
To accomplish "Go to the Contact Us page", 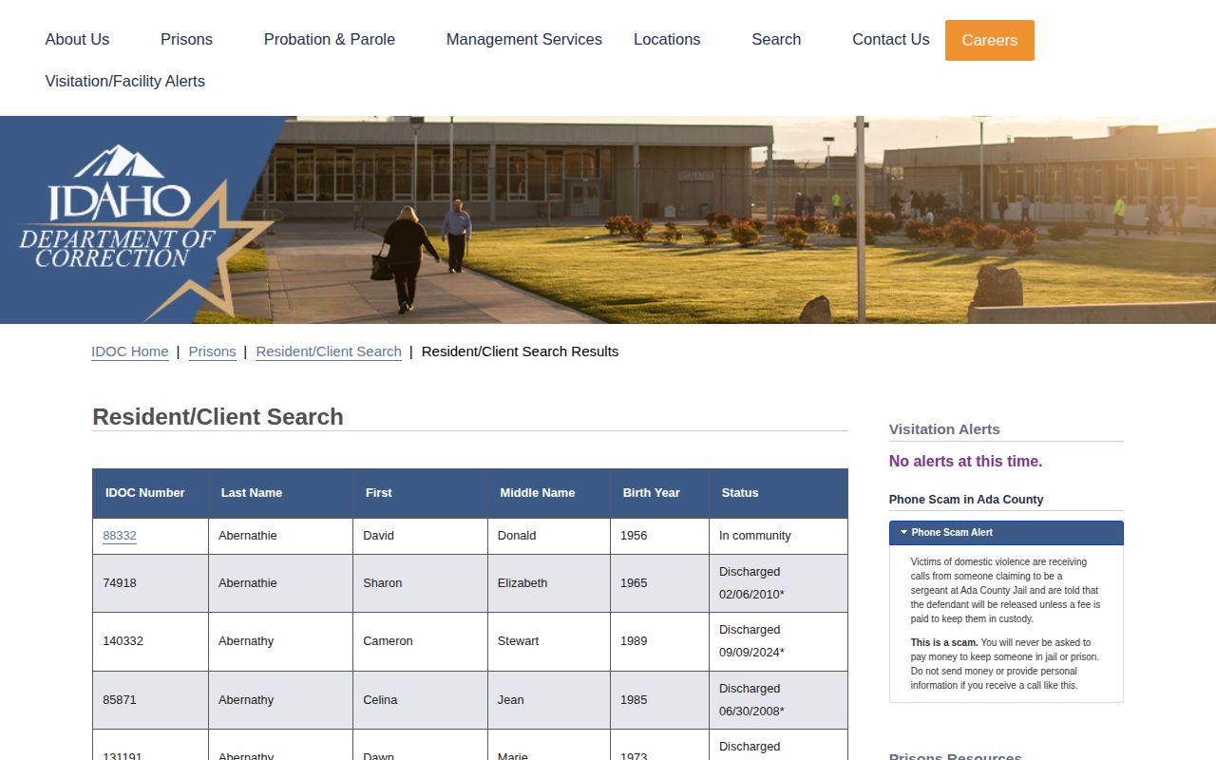I will pos(891,40).
